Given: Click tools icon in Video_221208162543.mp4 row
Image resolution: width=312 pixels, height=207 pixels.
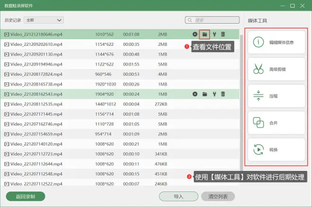Looking at the screenshot, I should [x=214, y=94].
